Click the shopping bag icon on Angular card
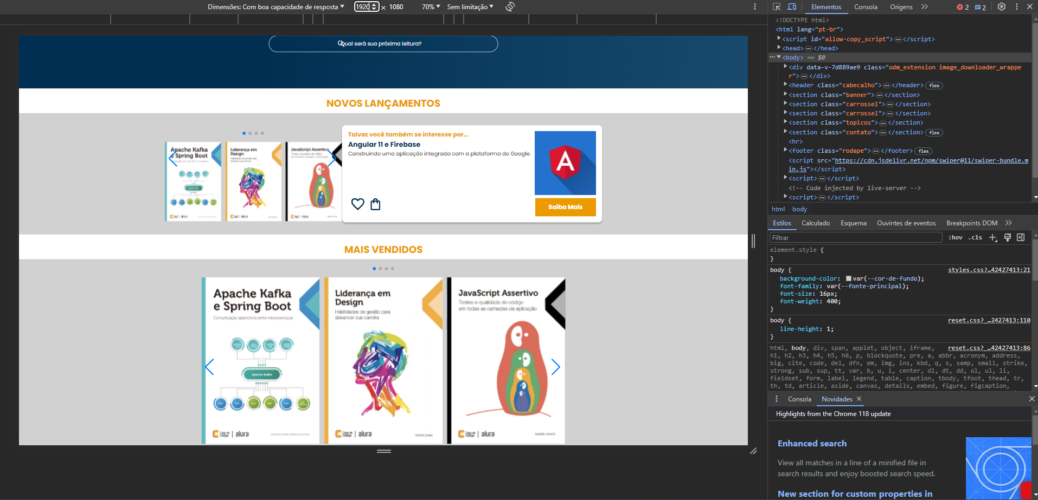 pyautogui.click(x=375, y=204)
